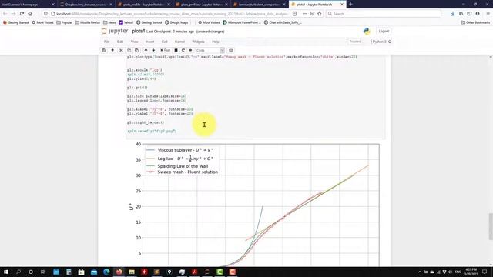The image size is (493, 277).
Task: Bookmark this page with the star icon
Action: [x=320, y=14]
